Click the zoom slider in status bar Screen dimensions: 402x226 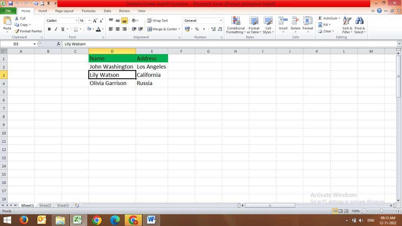(x=381, y=211)
